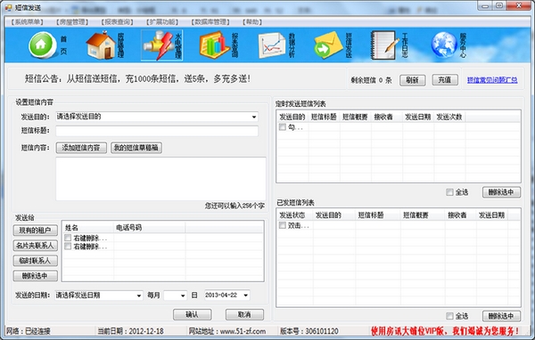
Task: Open the house icon for 房源管理
Action: 101,45
